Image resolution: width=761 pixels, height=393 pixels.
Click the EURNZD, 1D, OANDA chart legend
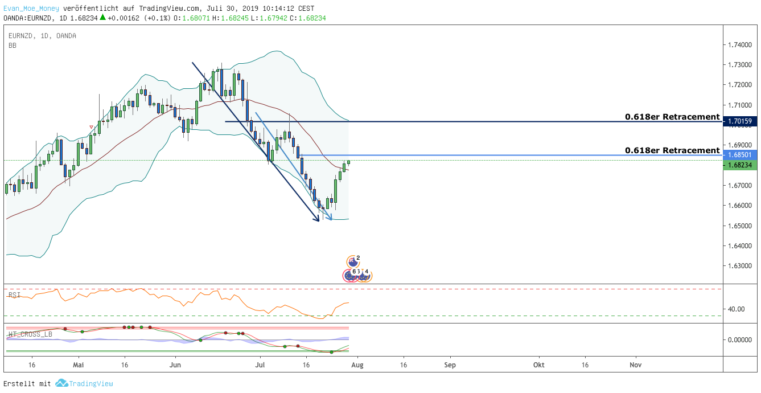pos(43,36)
